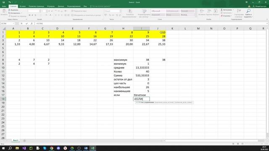Expand the formula bar chevron

pos(267,23)
